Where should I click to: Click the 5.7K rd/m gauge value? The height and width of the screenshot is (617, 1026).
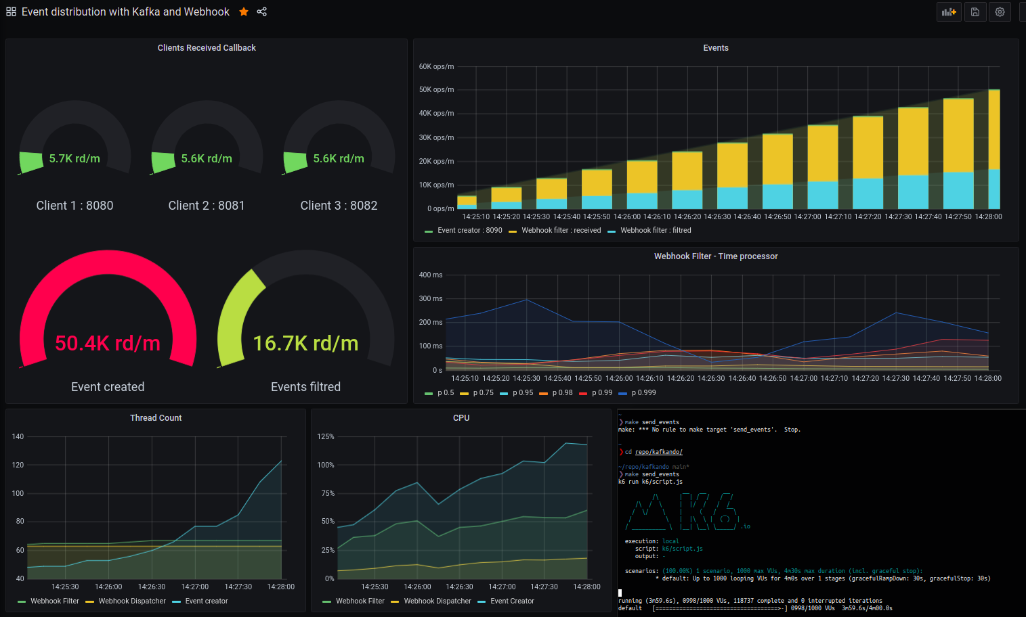(x=74, y=158)
